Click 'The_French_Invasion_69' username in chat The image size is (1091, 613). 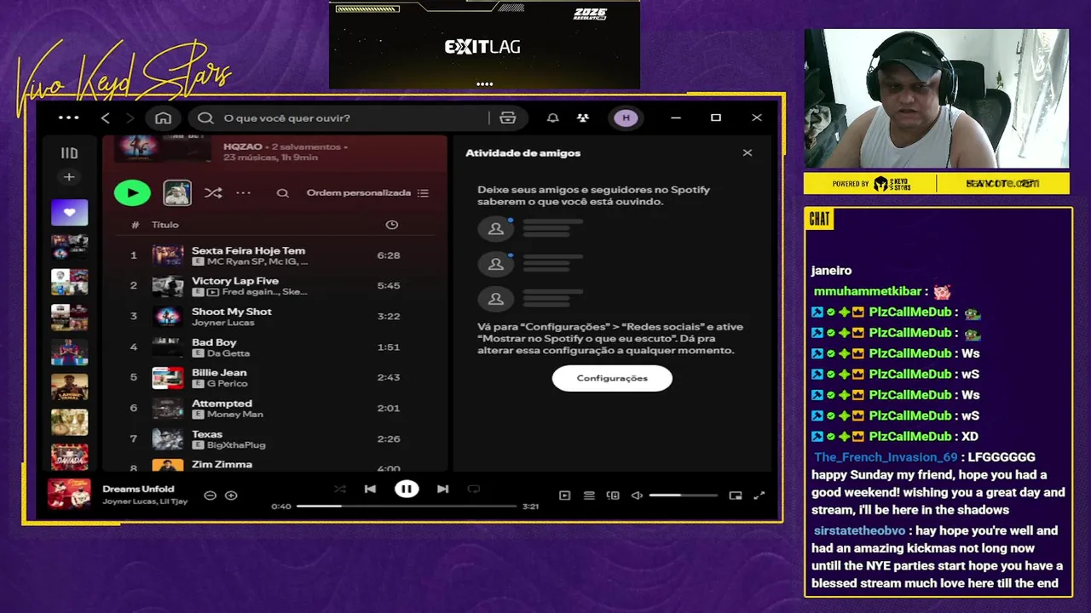(886, 457)
